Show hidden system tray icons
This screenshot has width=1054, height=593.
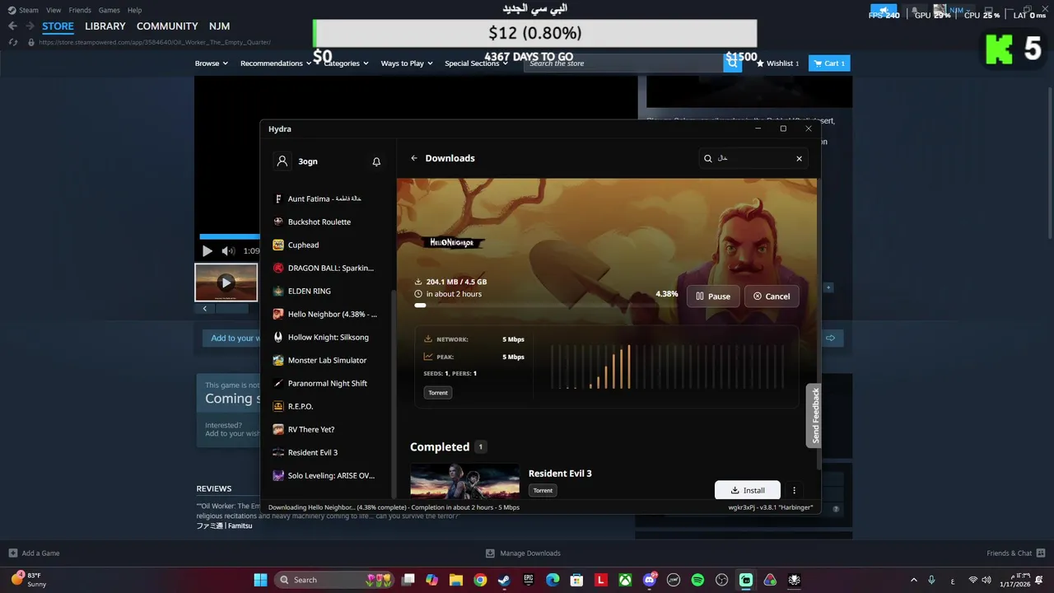(x=913, y=580)
